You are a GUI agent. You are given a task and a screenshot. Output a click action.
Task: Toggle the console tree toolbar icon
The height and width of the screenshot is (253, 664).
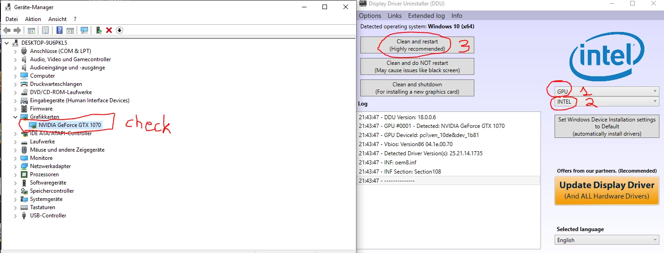click(31, 30)
